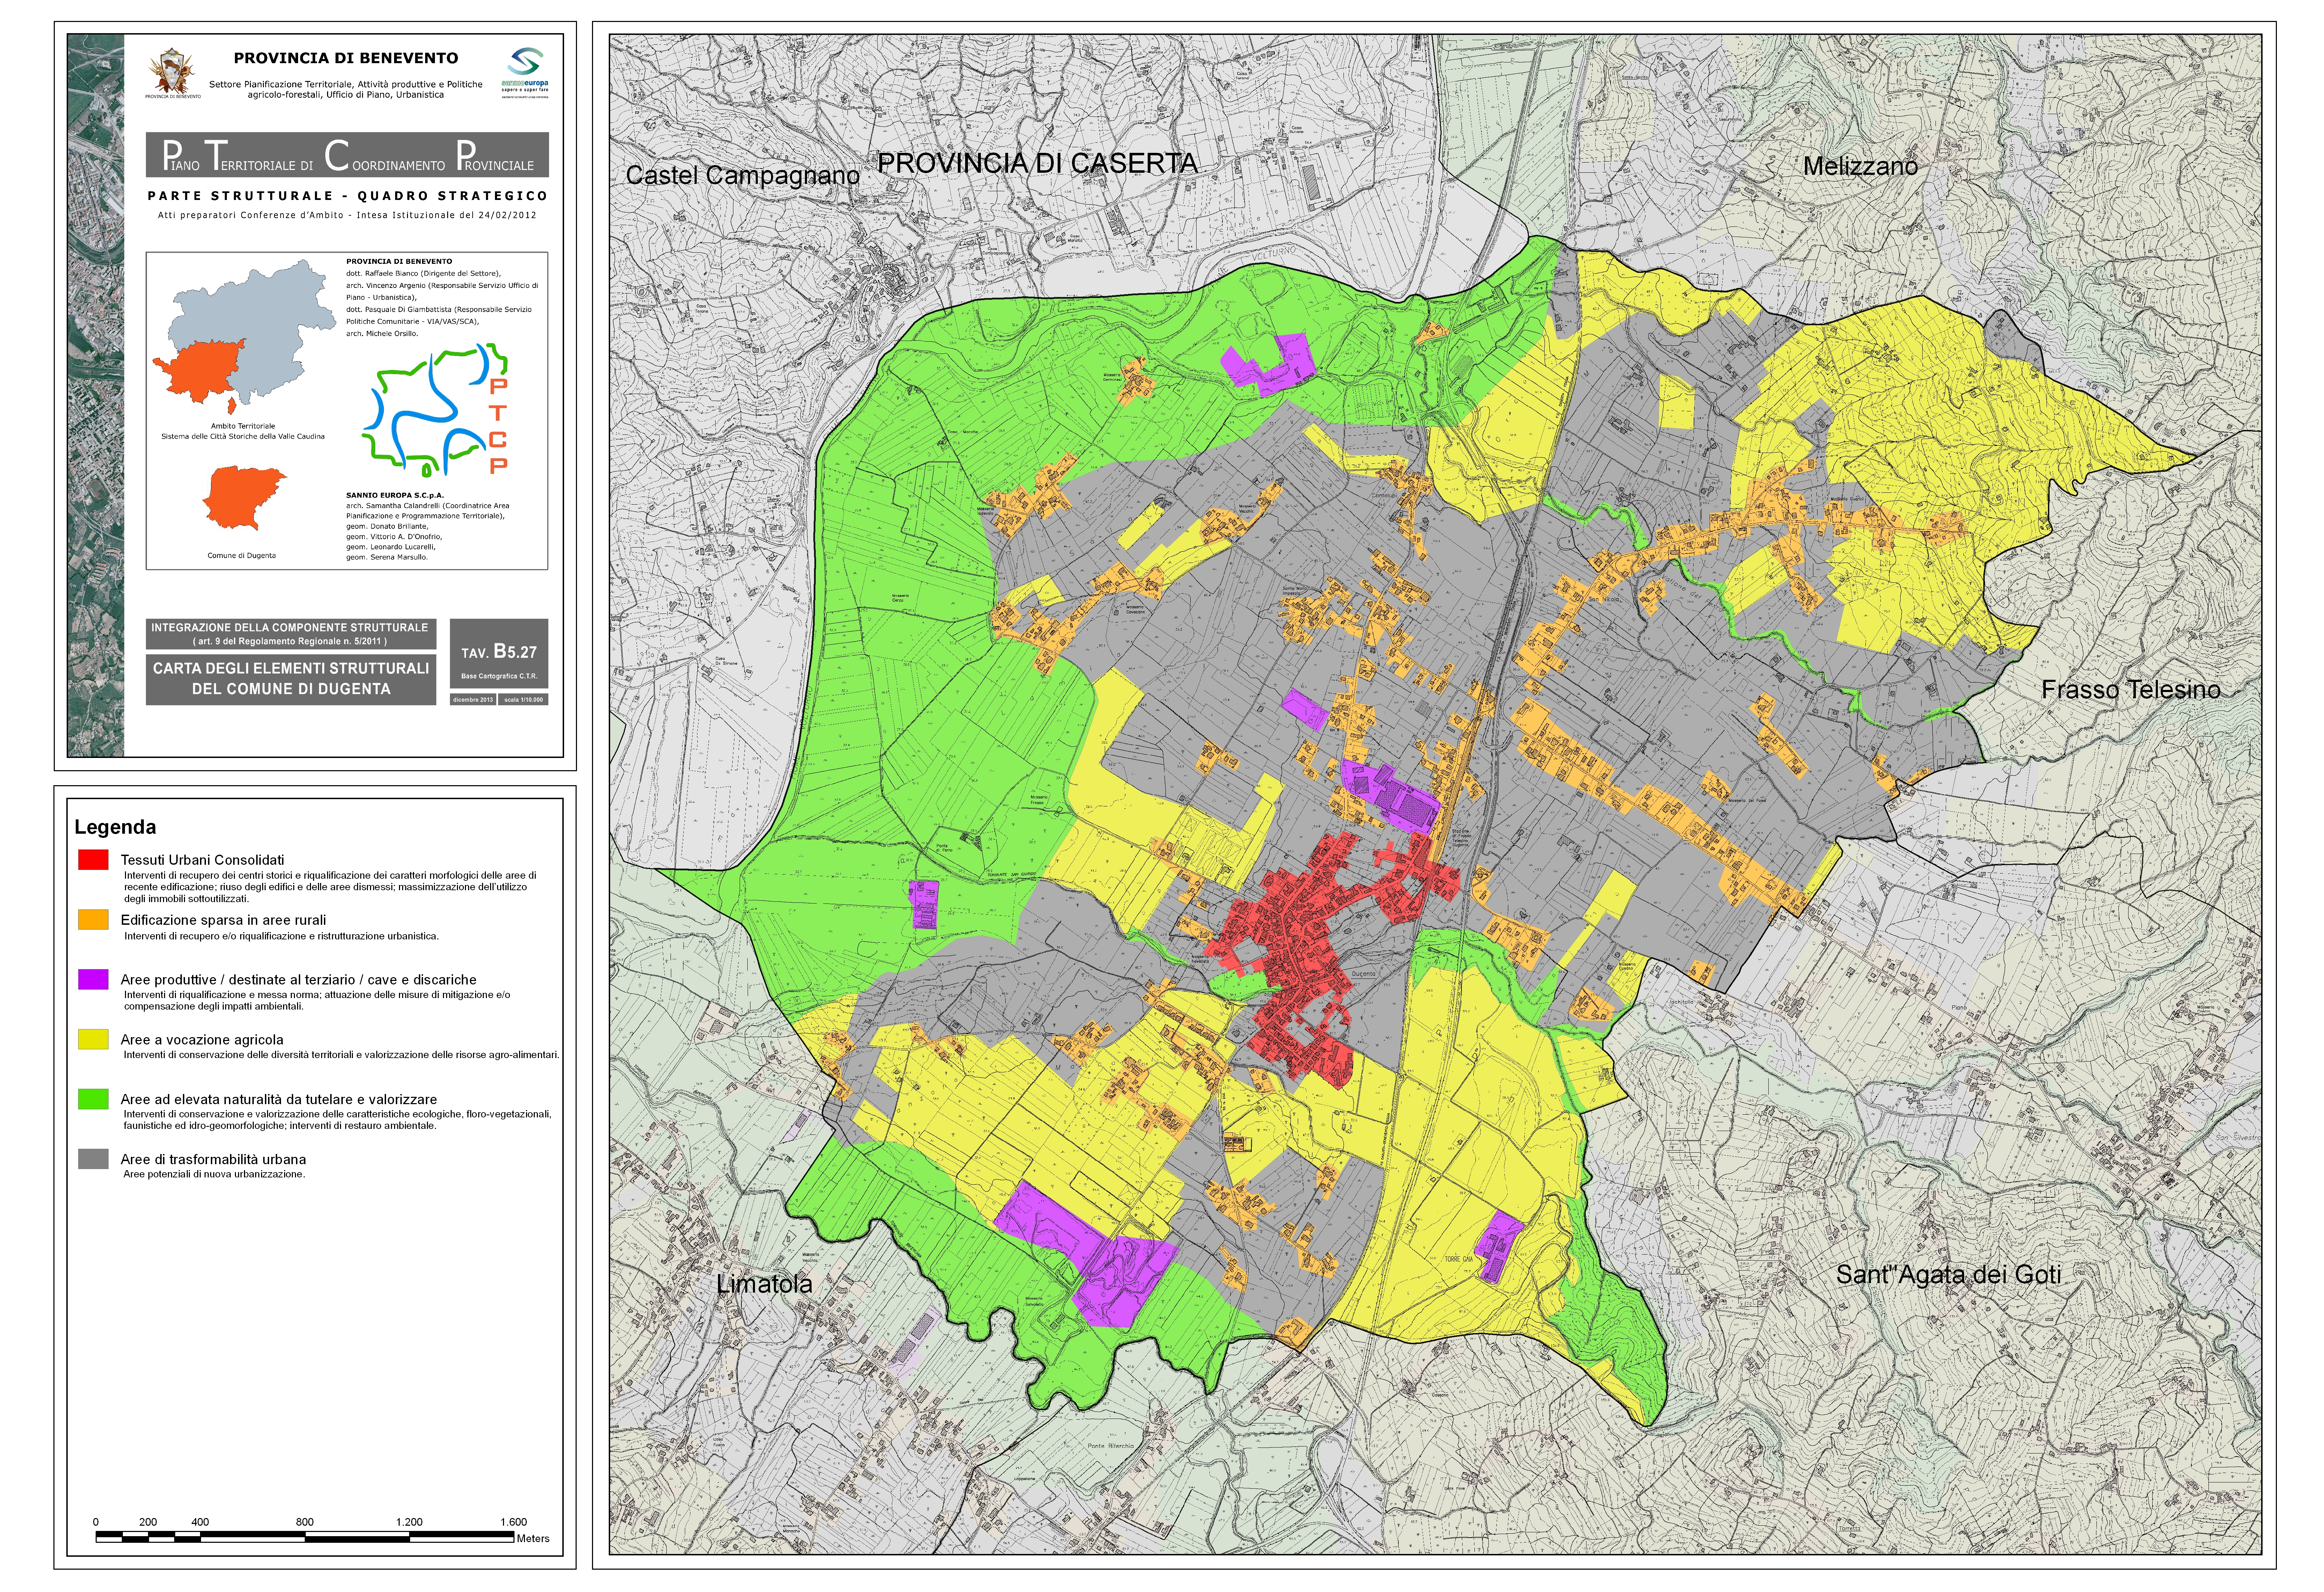2324x1592 pixels.
Task: Click the '800' scale bar value
Action: (305, 1522)
